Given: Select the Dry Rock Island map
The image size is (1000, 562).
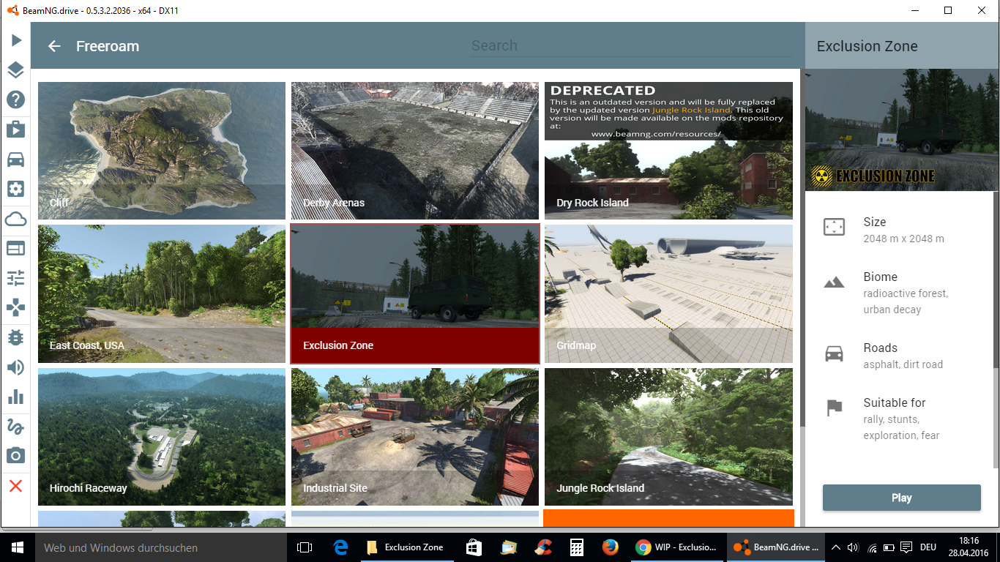Looking at the screenshot, I should click(x=668, y=150).
